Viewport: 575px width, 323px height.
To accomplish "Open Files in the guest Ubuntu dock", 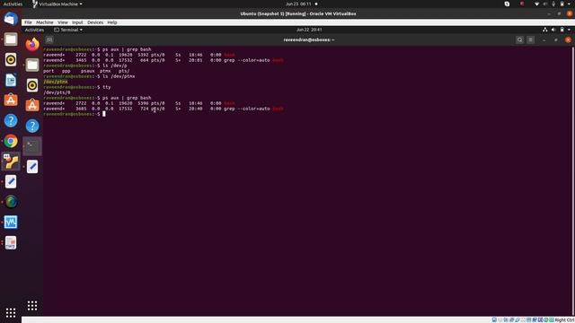I will click(x=32, y=65).
